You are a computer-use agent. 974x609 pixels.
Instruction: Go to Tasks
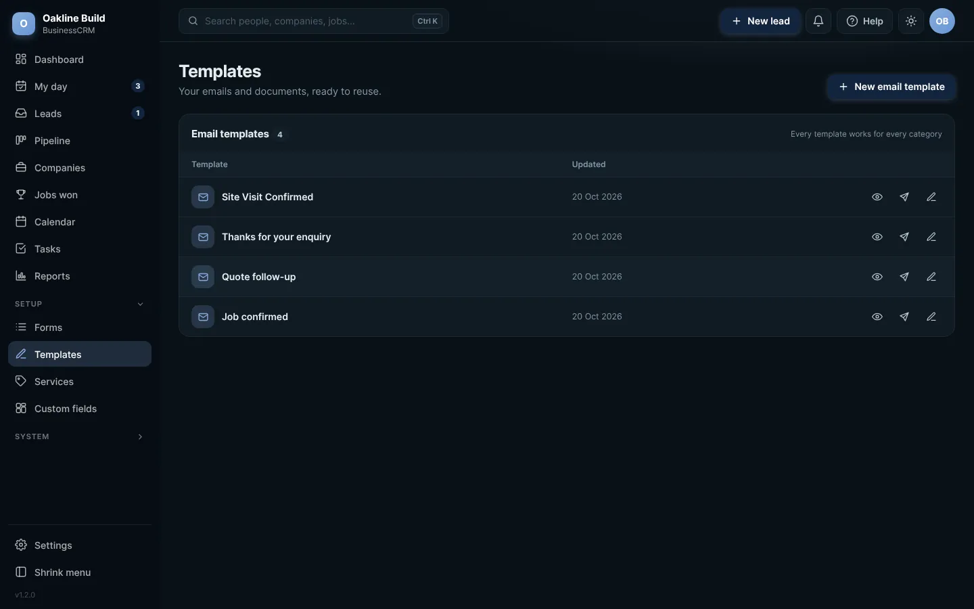[80, 249]
